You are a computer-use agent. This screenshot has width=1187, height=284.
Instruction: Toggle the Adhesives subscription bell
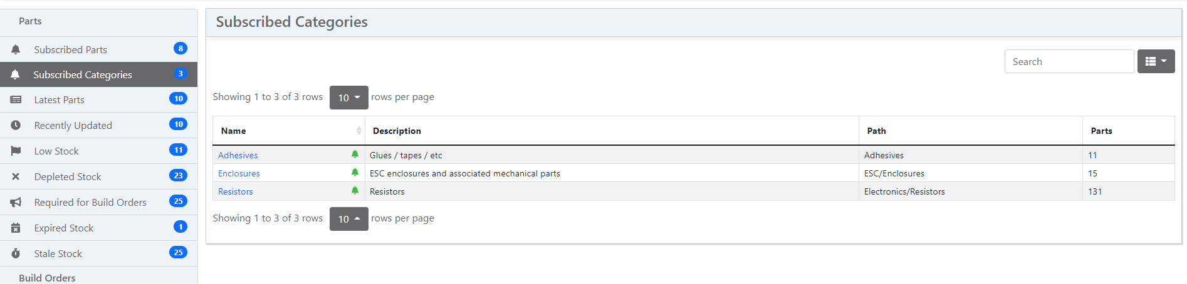(x=355, y=155)
